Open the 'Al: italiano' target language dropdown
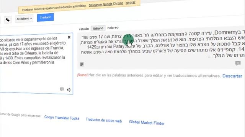Screen dimensions: 245x137 pos(24,19)
